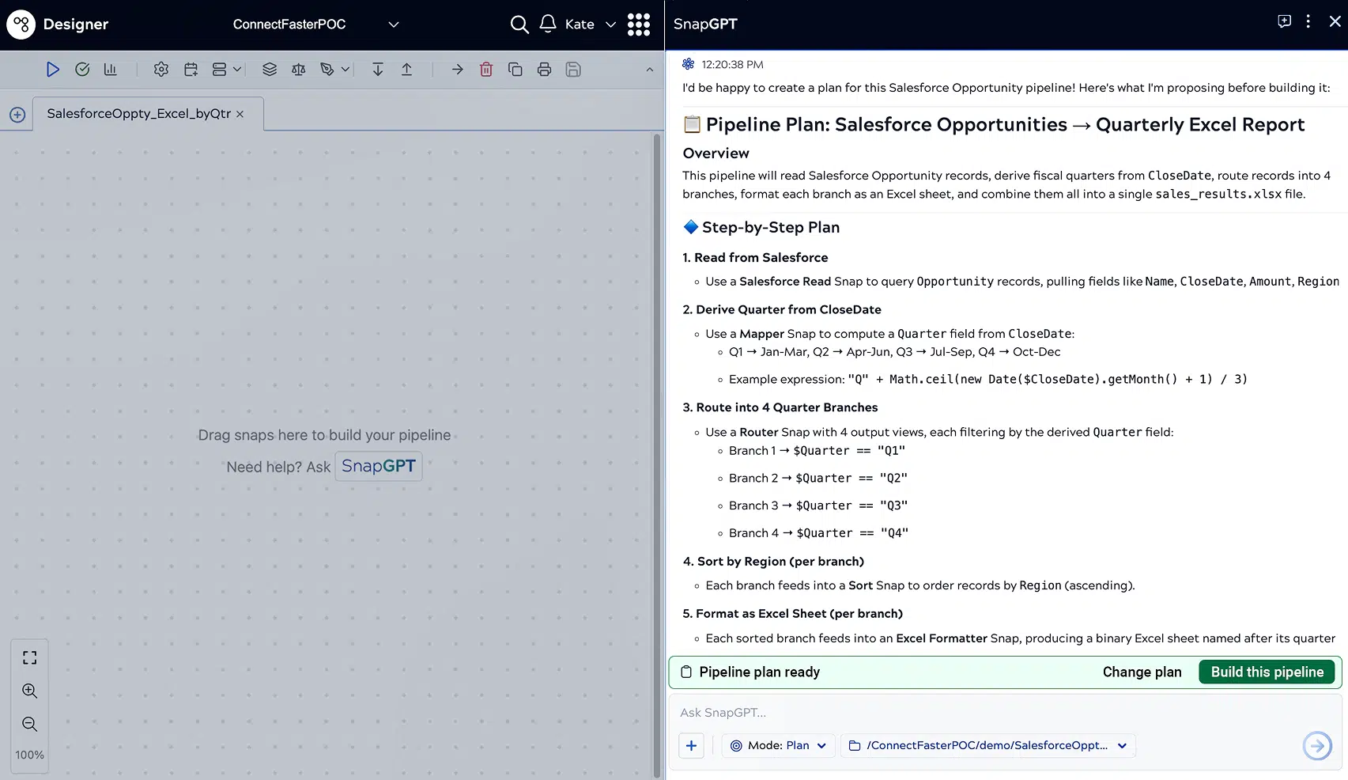Add a new pipeline tab with plus
Viewport: 1348px width, 780px height.
click(17, 115)
